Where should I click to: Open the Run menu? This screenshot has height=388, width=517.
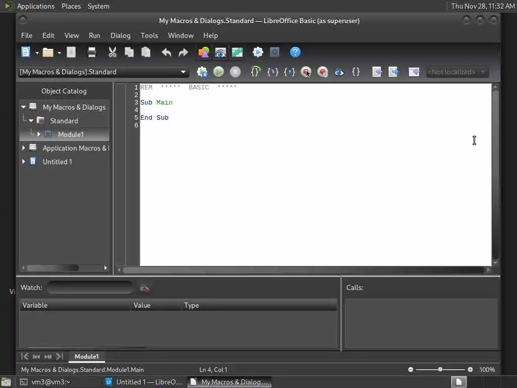[x=94, y=36]
